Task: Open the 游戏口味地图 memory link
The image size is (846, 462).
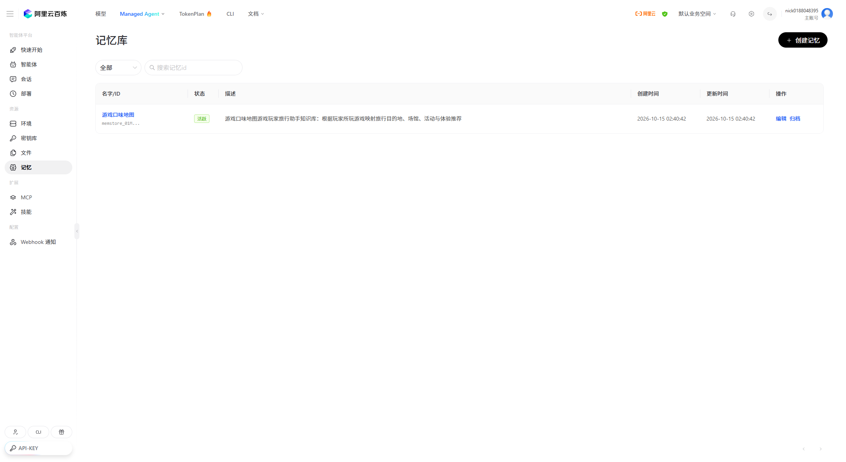Action: pyautogui.click(x=118, y=115)
